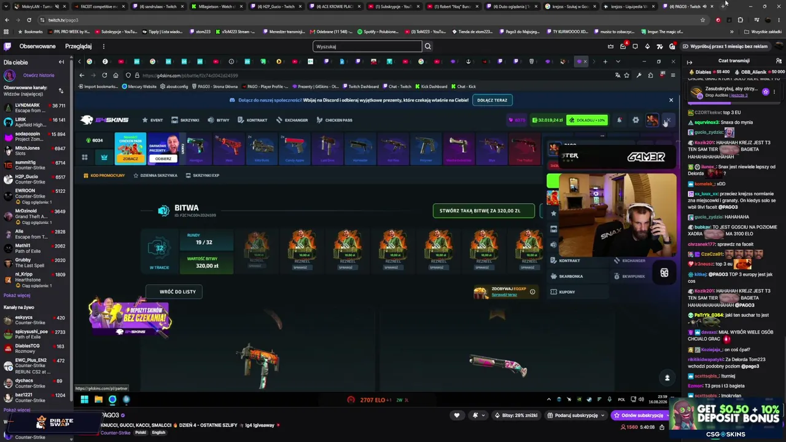Open eskyycs channel under Kanały na żywo

[36, 320]
